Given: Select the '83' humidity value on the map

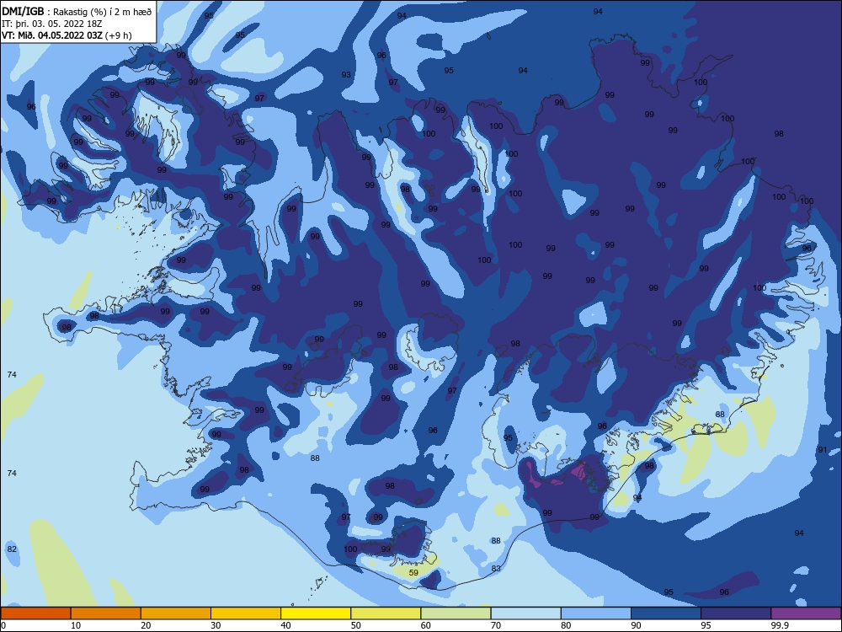Looking at the screenshot, I should (496, 569).
